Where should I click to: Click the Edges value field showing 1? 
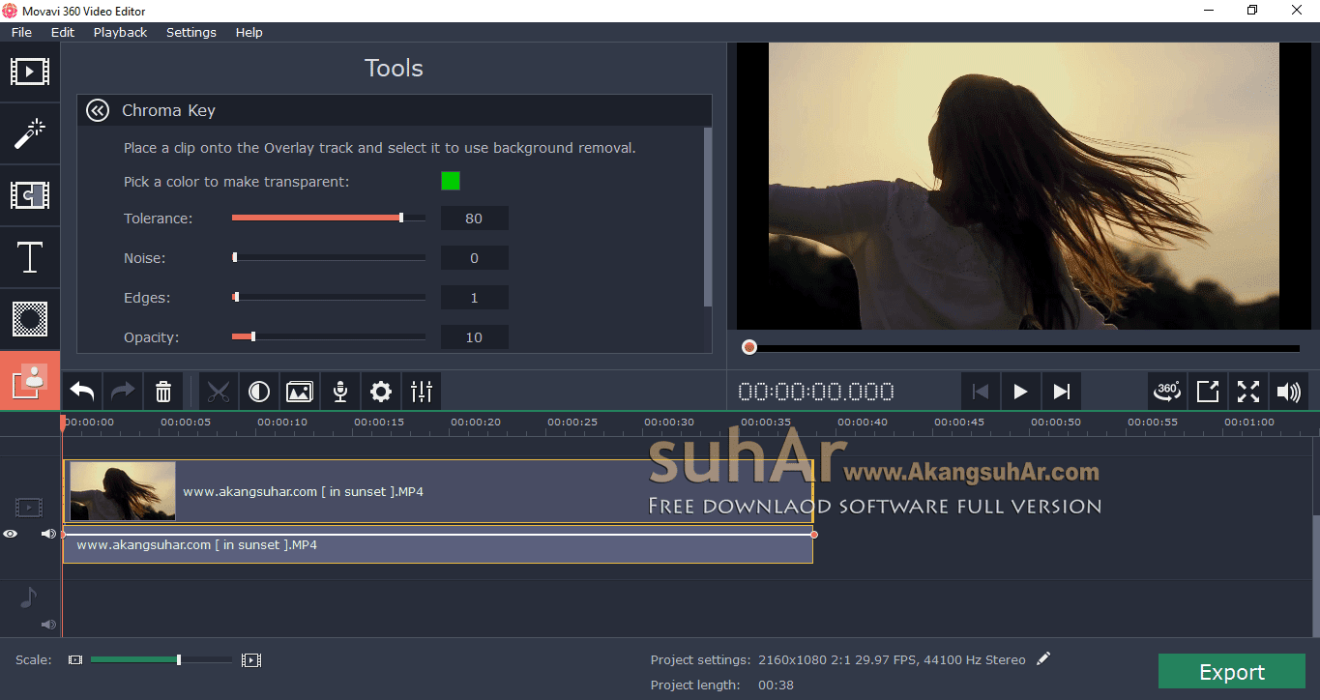point(474,298)
